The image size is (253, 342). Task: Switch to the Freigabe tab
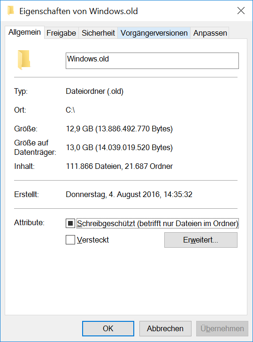61,33
